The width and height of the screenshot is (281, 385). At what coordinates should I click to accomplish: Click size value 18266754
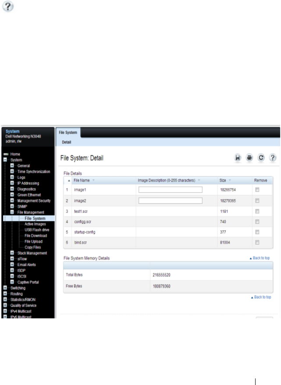tap(228, 190)
